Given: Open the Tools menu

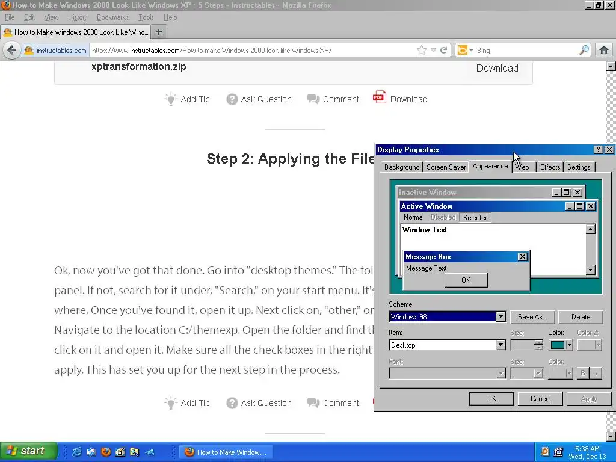Looking at the screenshot, I should coord(146,17).
